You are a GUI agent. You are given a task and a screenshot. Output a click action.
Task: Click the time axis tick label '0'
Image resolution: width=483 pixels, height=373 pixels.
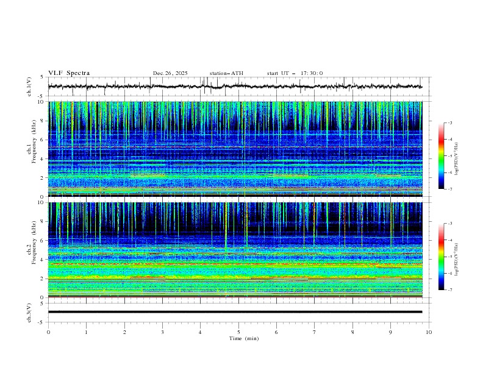point(48,332)
